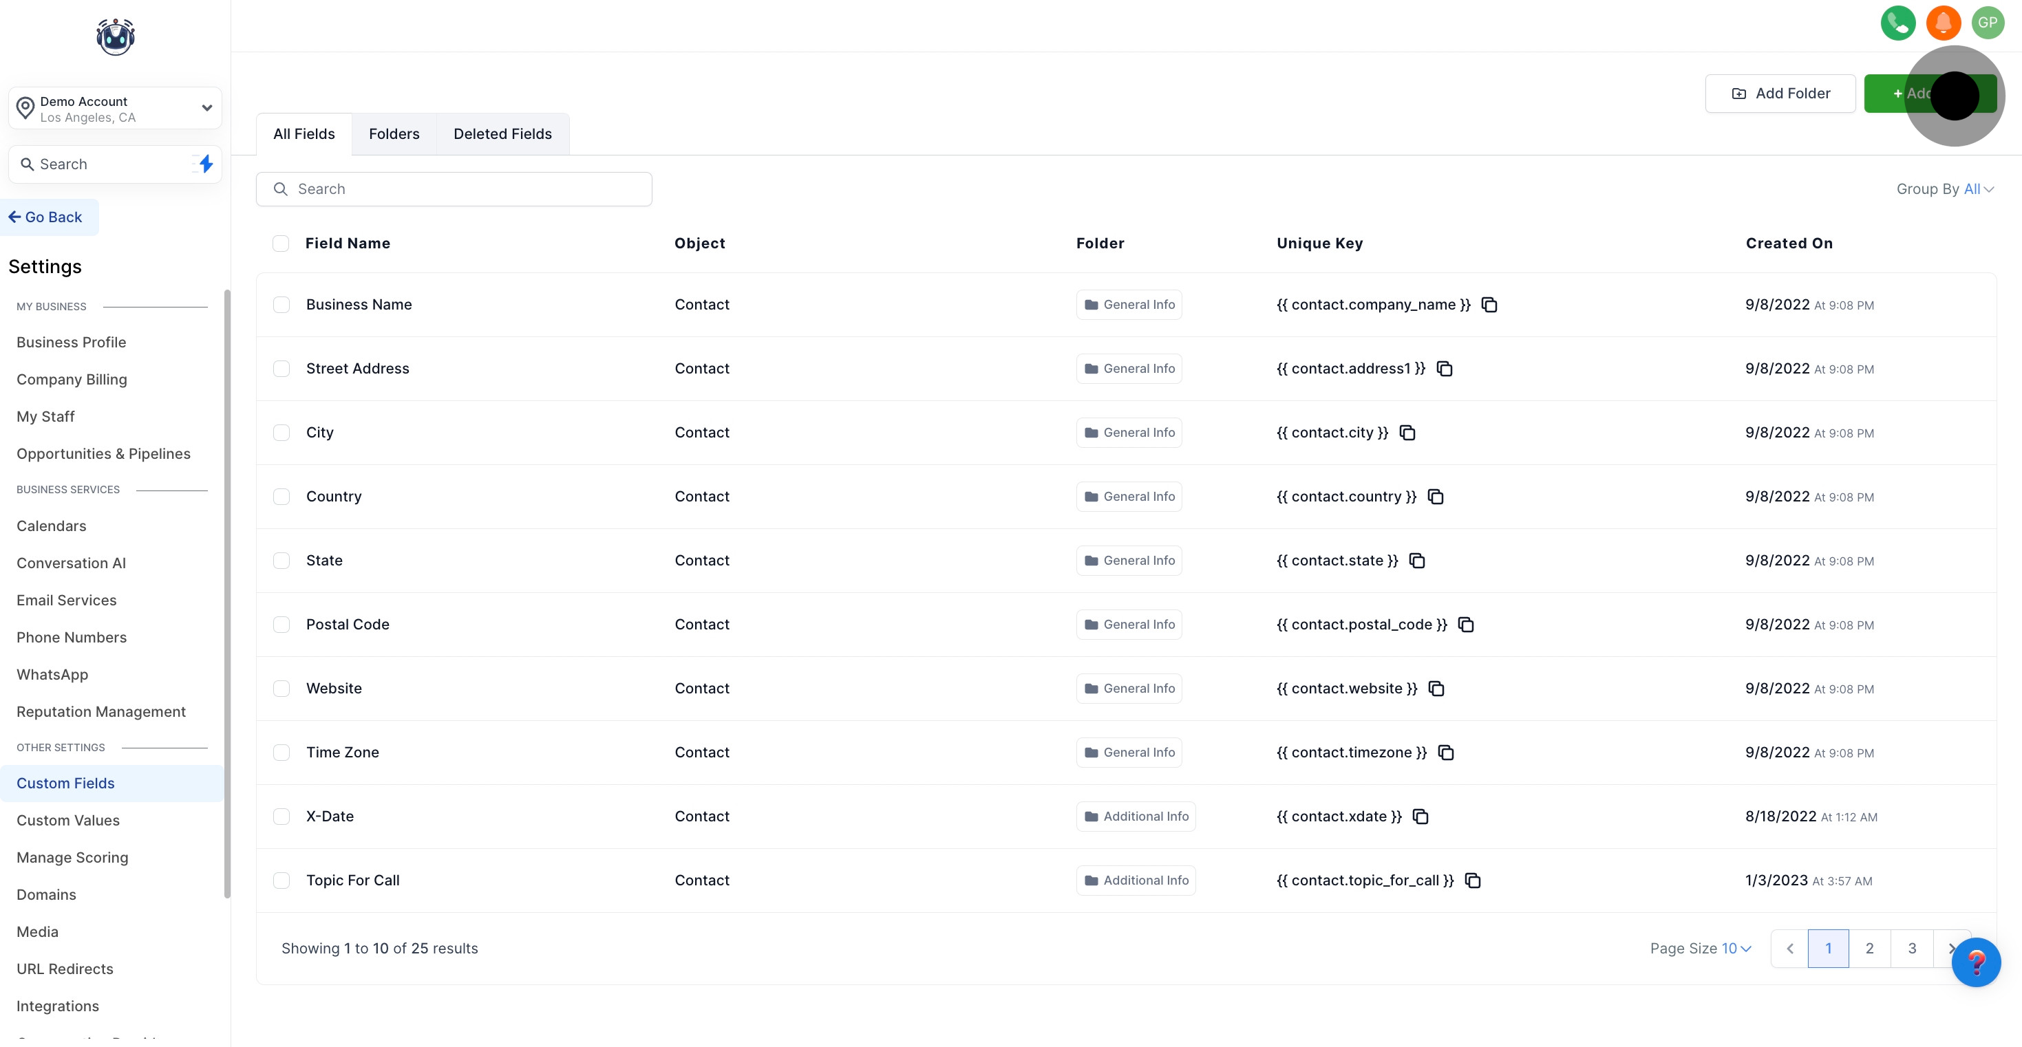The image size is (2022, 1047).
Task: Check the Business Name row checkbox
Action: [x=281, y=305]
